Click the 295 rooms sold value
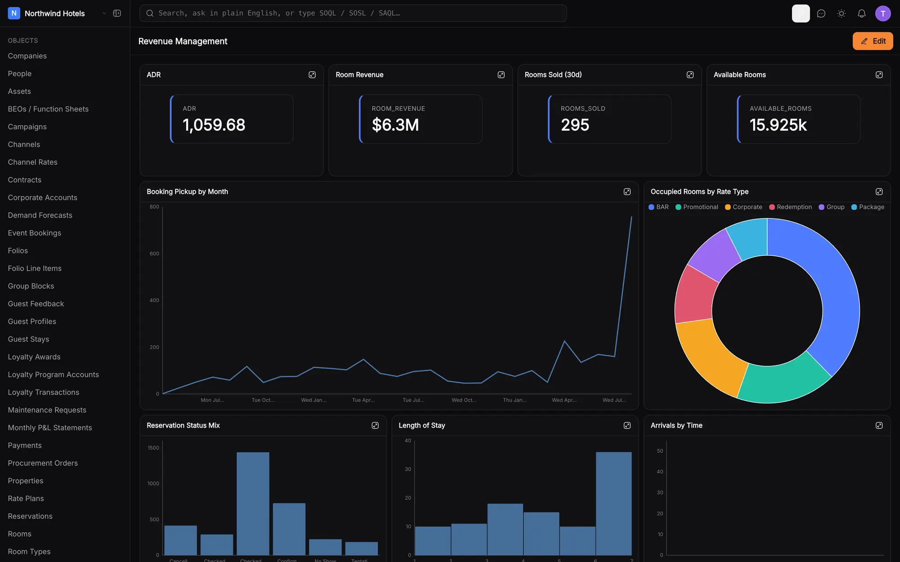Image resolution: width=900 pixels, height=562 pixels. (x=575, y=125)
